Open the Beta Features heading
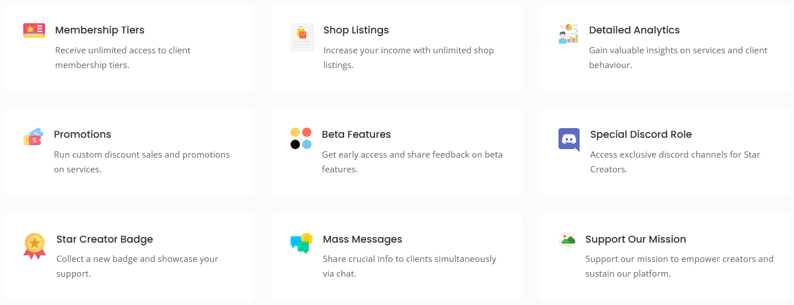The image size is (794, 305). (x=356, y=134)
